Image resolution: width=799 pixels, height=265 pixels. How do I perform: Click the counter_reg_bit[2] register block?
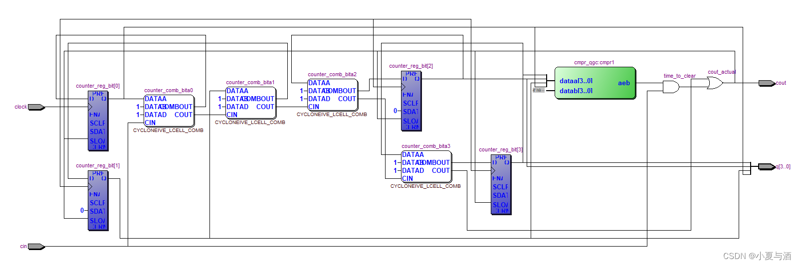411,101
